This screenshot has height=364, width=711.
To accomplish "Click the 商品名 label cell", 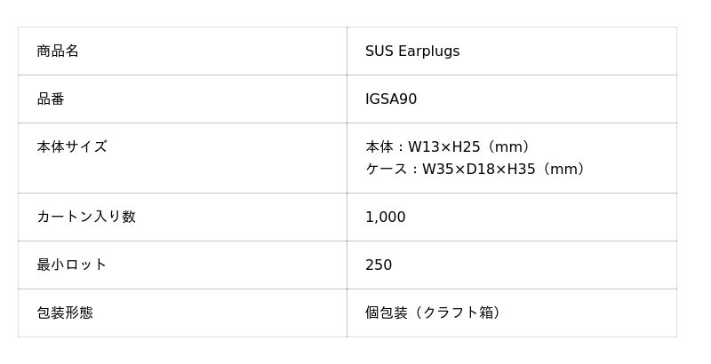I will tap(182, 51).
